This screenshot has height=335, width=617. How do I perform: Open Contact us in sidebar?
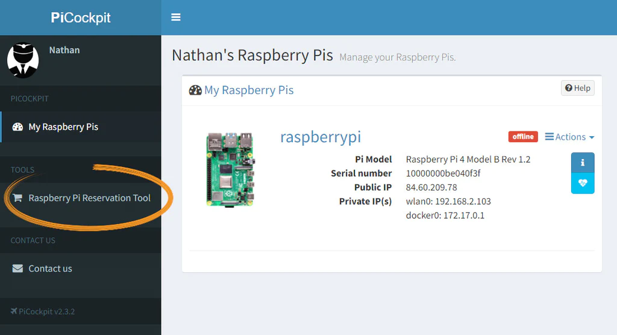click(81, 269)
